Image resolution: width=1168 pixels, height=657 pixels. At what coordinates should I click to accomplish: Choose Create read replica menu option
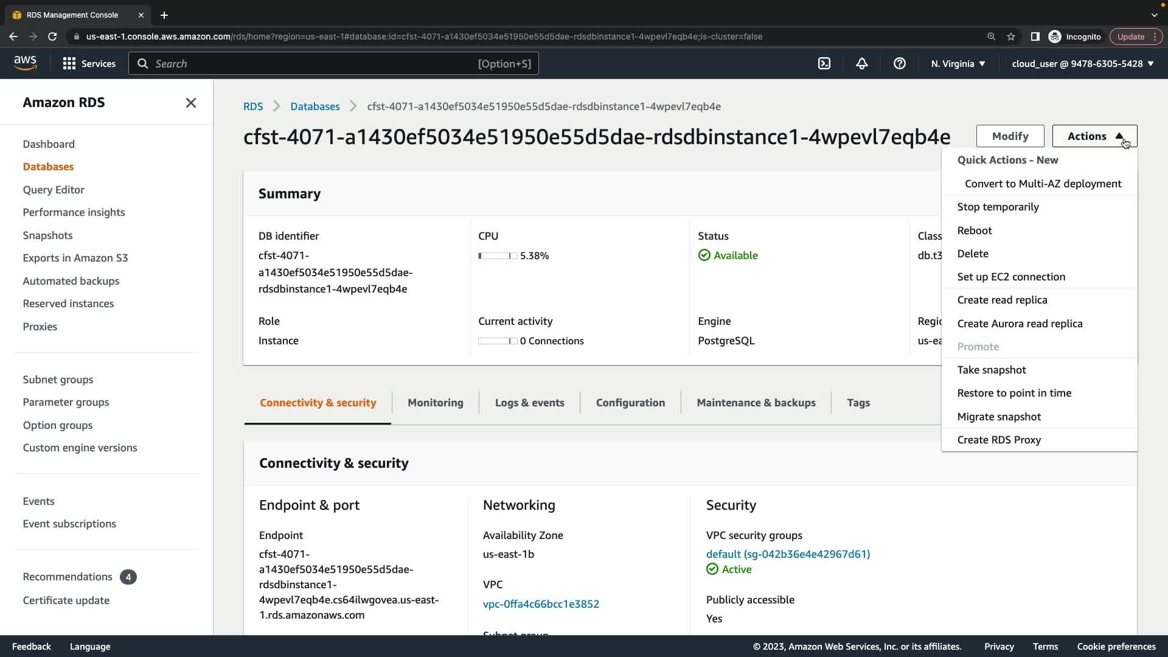(x=1002, y=300)
